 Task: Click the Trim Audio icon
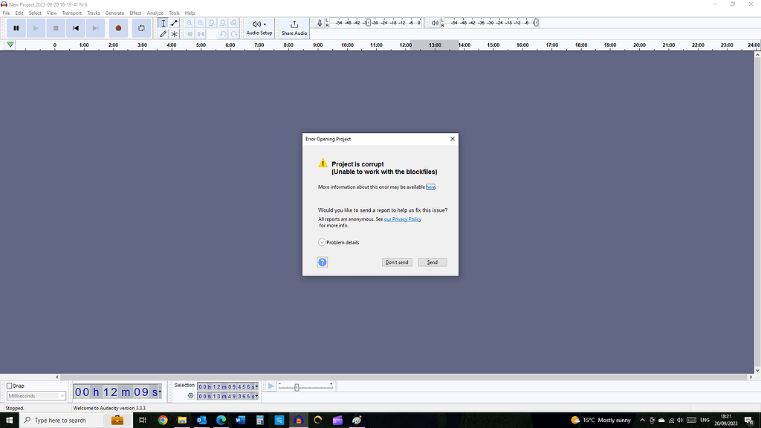(x=191, y=33)
